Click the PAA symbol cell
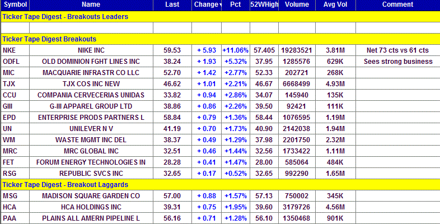 [15, 218]
